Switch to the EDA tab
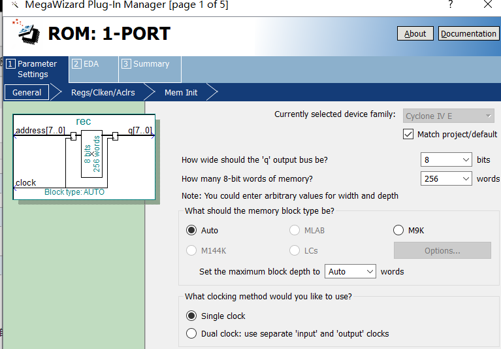501x349 pixels. (93, 69)
